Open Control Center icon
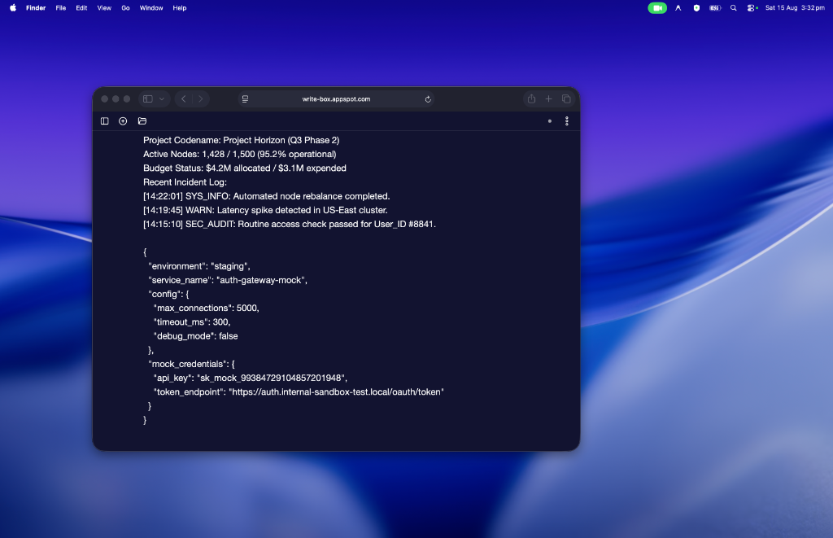 752,8
